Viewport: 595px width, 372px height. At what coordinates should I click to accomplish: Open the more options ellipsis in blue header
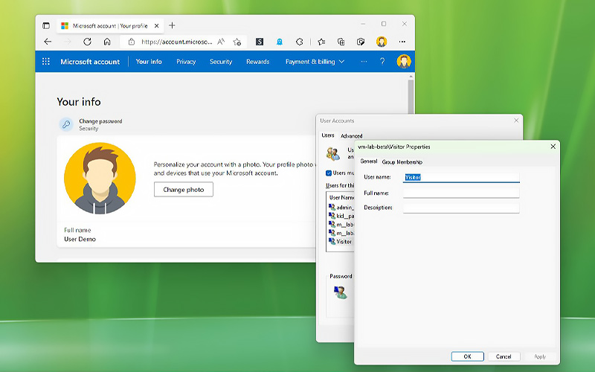point(364,62)
